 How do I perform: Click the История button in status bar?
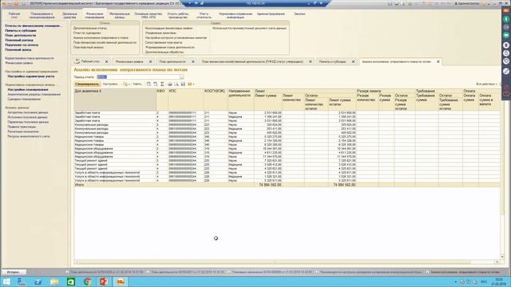[14, 272]
